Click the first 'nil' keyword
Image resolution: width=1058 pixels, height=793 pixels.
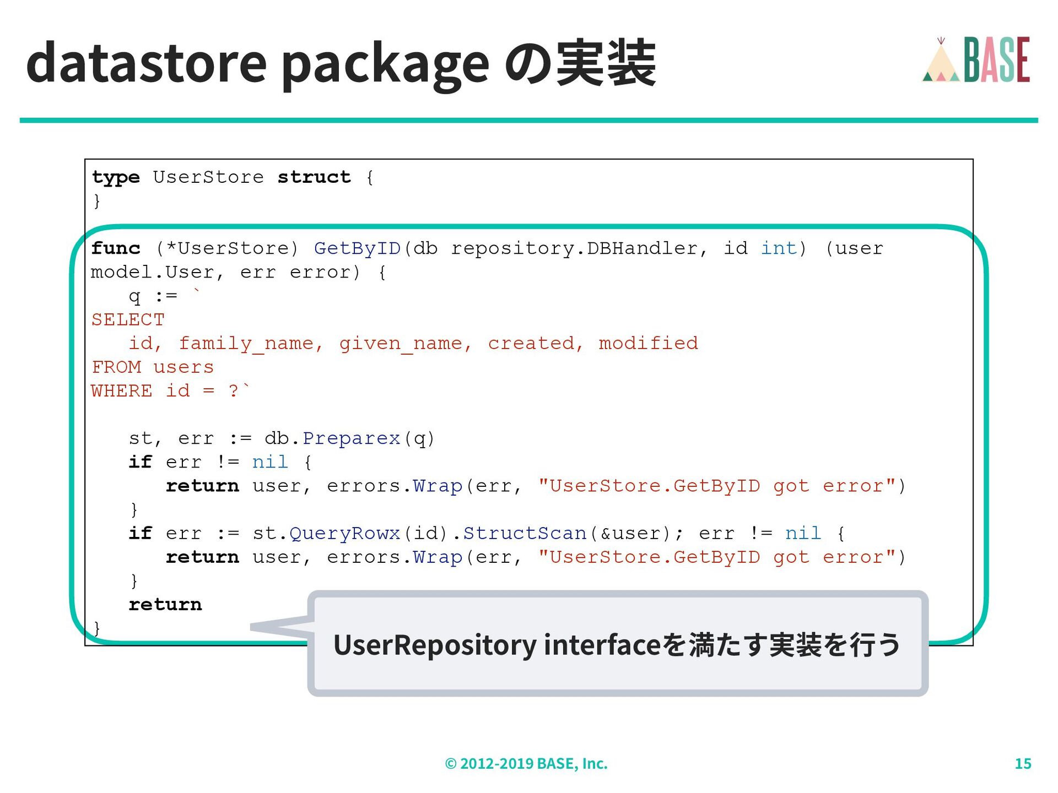pyautogui.click(x=270, y=462)
